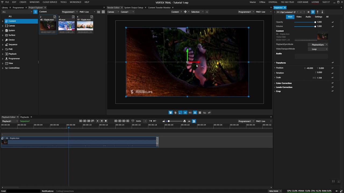Image resolution: width=344 pixels, height=193 pixels.
Task: Open the CREATE menu
Action: coord(23,2)
